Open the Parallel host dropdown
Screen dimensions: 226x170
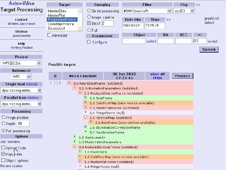tap(21, 104)
